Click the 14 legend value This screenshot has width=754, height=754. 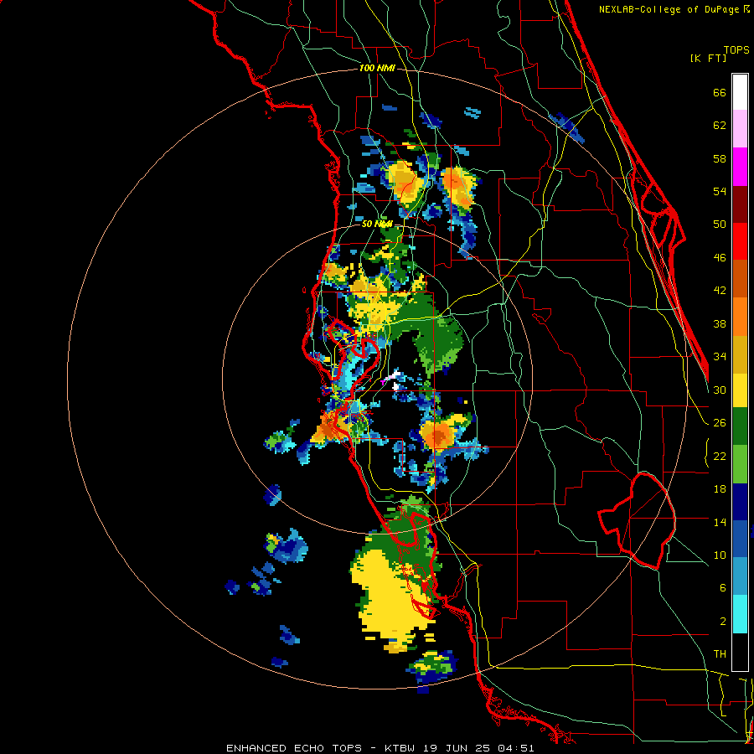[x=720, y=522]
